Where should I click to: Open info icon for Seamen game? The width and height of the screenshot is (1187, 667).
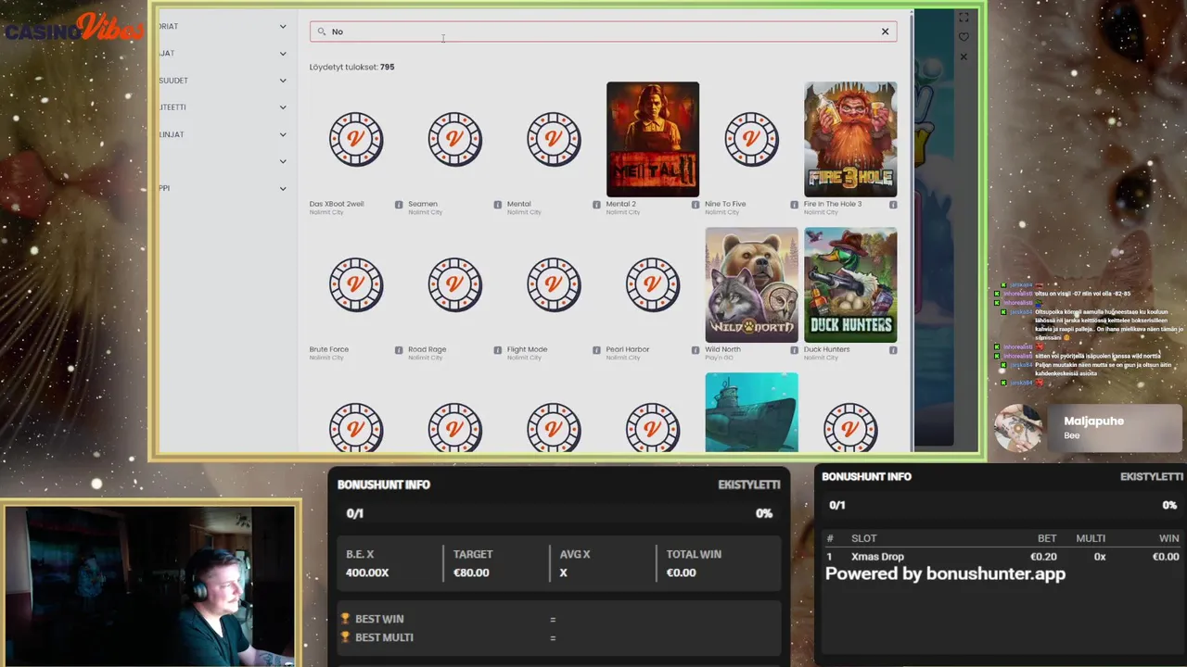click(x=498, y=205)
